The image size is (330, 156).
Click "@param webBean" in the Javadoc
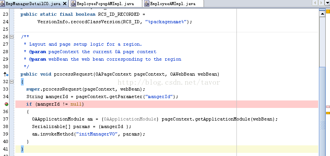click(49, 59)
